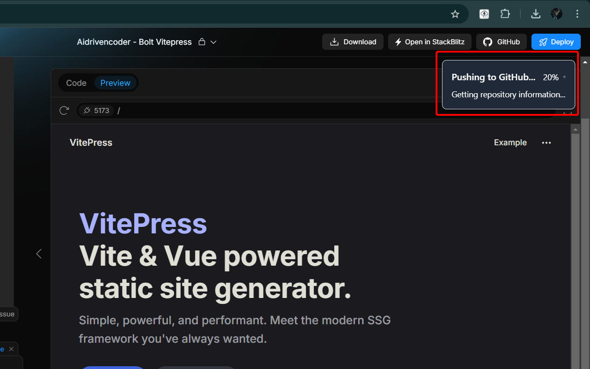Reload the preview with refresh icon
This screenshot has height=369, width=590.
64,110
